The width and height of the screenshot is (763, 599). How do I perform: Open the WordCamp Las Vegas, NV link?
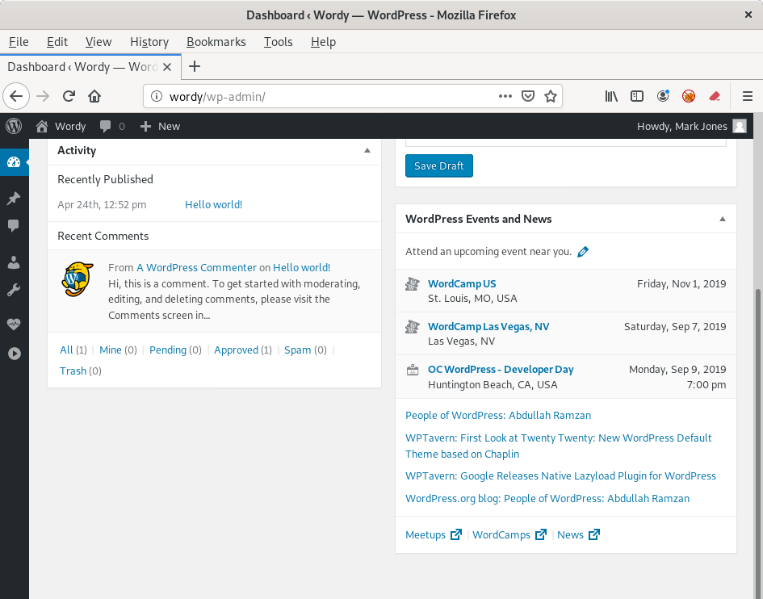pyautogui.click(x=488, y=326)
